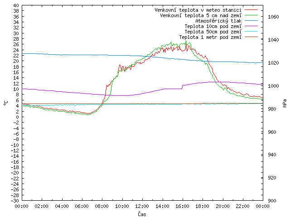Click the '−10' temperature axis label

tap(14, 145)
